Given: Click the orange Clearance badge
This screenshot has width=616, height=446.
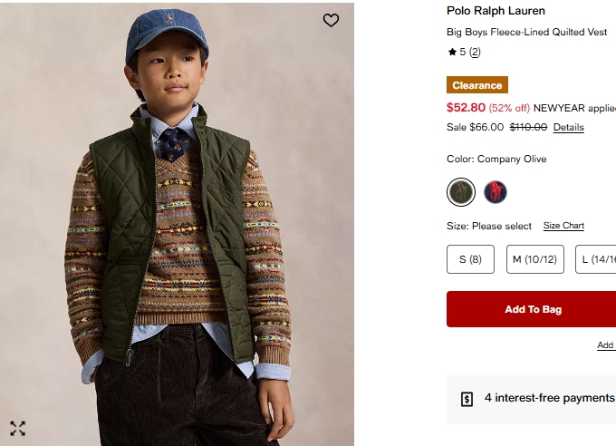Looking at the screenshot, I should pos(477,85).
